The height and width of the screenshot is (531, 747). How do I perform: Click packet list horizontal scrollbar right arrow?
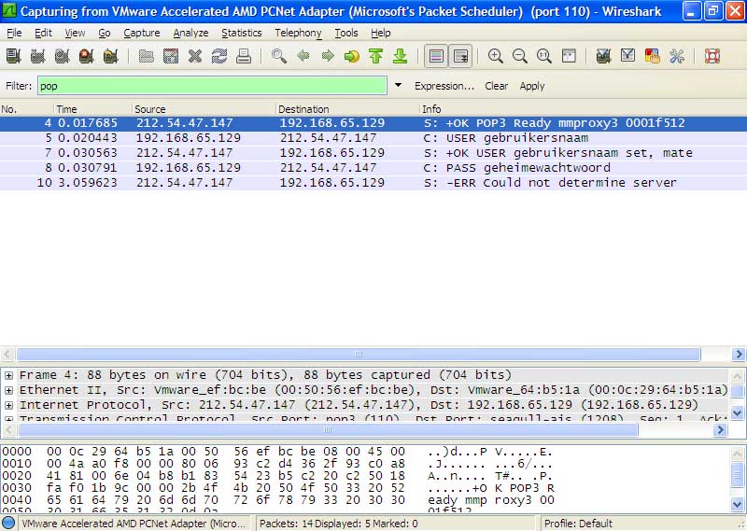coord(738,354)
